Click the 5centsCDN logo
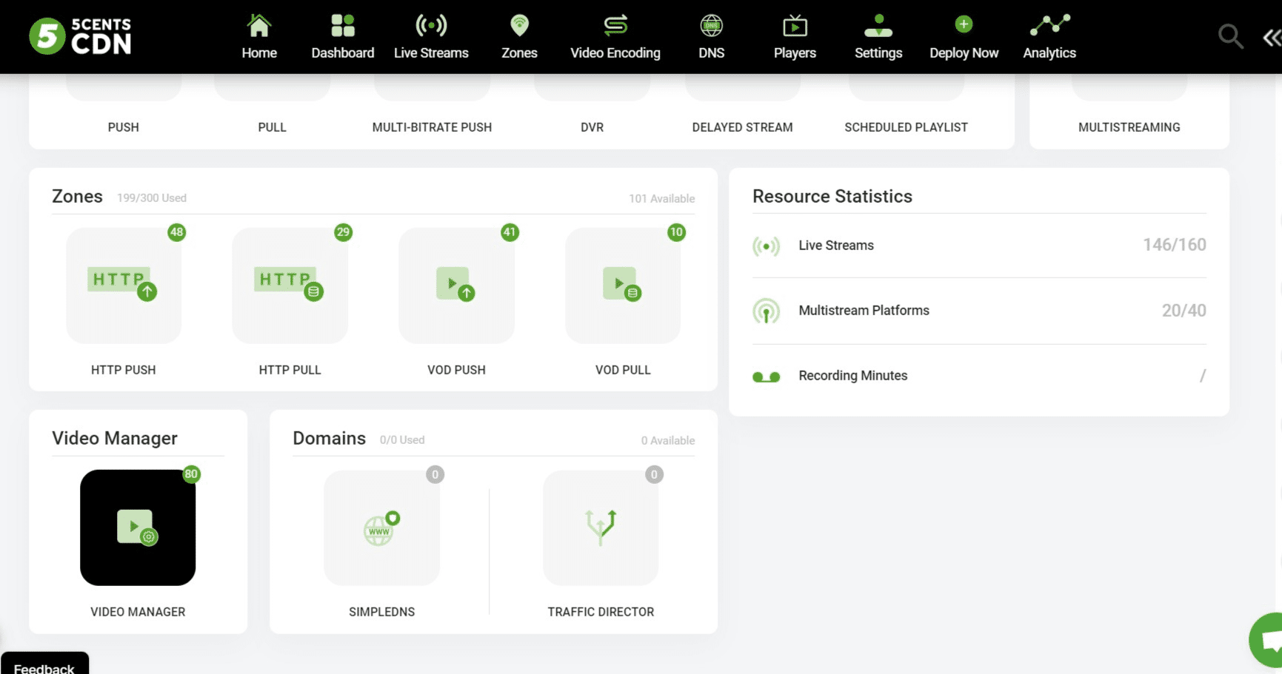This screenshot has height=674, width=1282. click(x=80, y=36)
